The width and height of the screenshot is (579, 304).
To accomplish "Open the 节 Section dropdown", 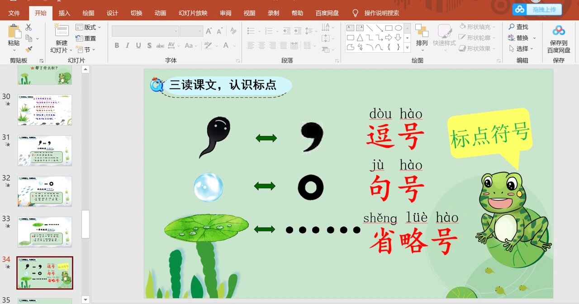I will tap(86, 50).
